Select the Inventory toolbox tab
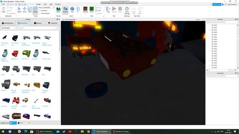 [23, 23]
